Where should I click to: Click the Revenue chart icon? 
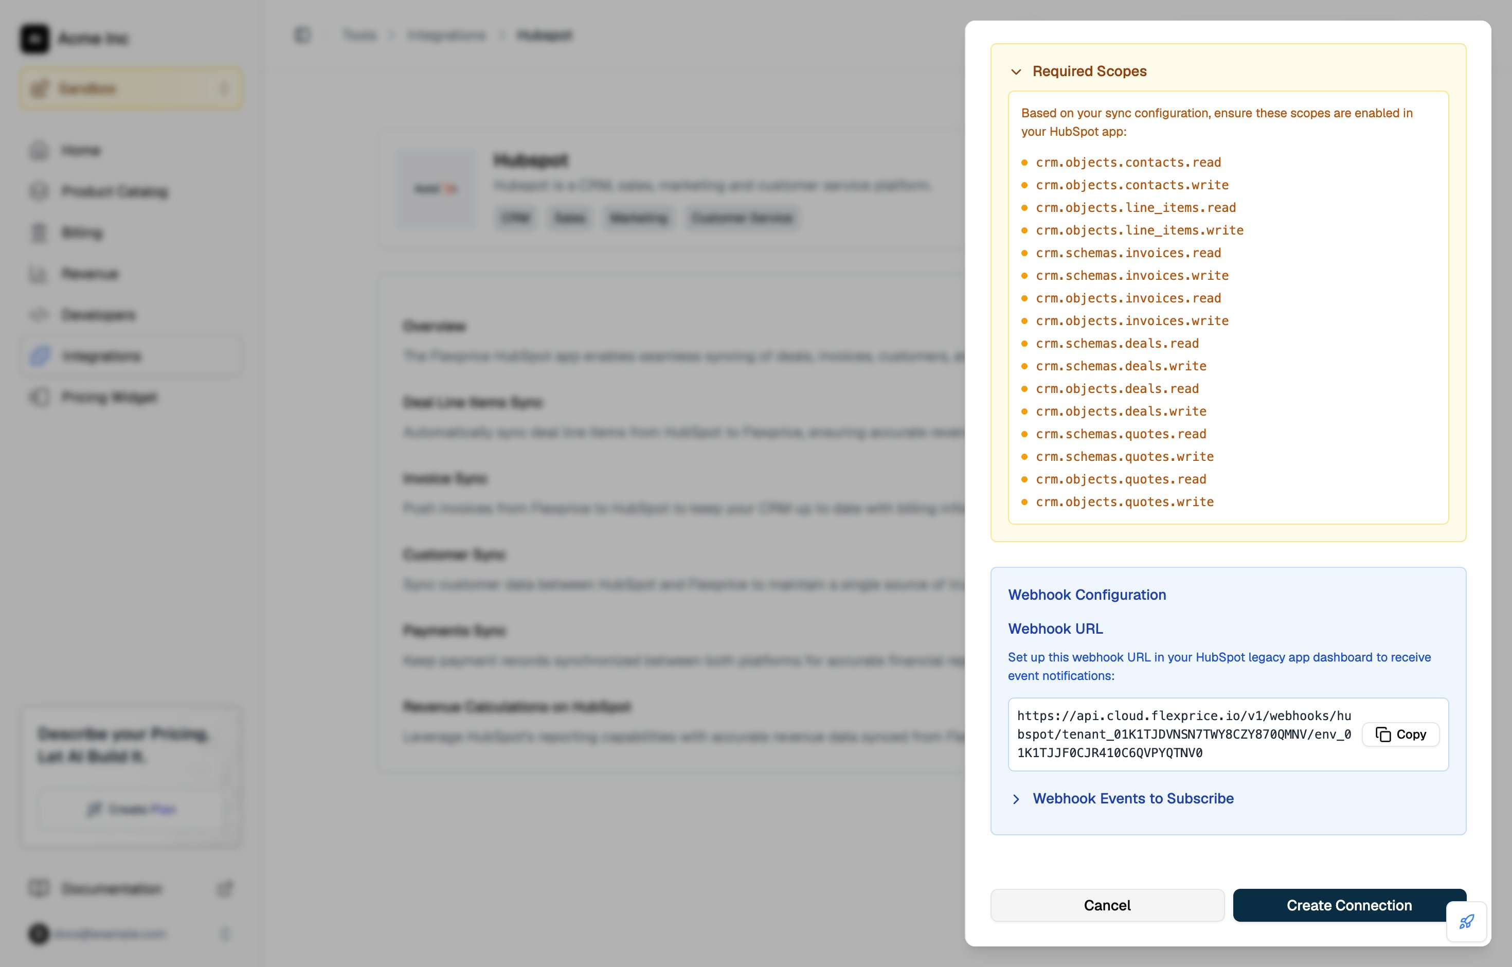tap(39, 274)
